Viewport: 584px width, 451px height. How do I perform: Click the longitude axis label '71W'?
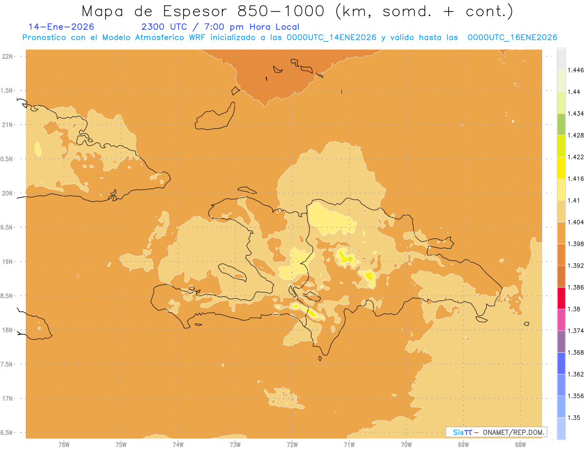tap(349, 445)
